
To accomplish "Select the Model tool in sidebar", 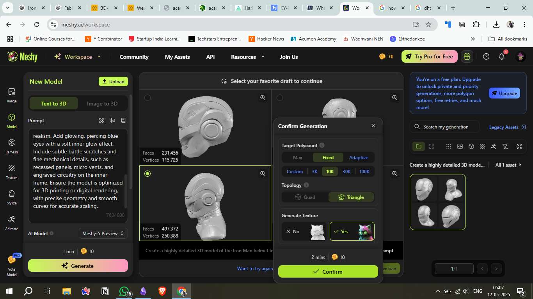I will click(x=12, y=121).
